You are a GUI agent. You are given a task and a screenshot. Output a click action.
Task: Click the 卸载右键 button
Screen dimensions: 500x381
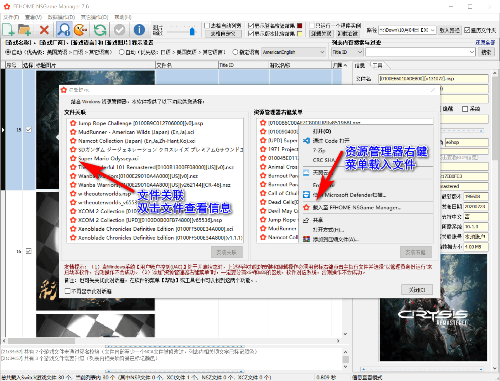click(x=348, y=34)
